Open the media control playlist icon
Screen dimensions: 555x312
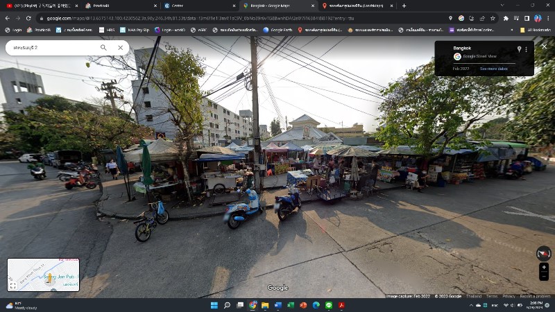pos(516,19)
